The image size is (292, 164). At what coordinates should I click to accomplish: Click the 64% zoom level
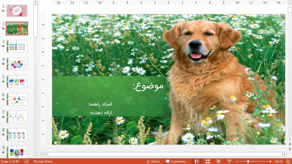pos(279,161)
